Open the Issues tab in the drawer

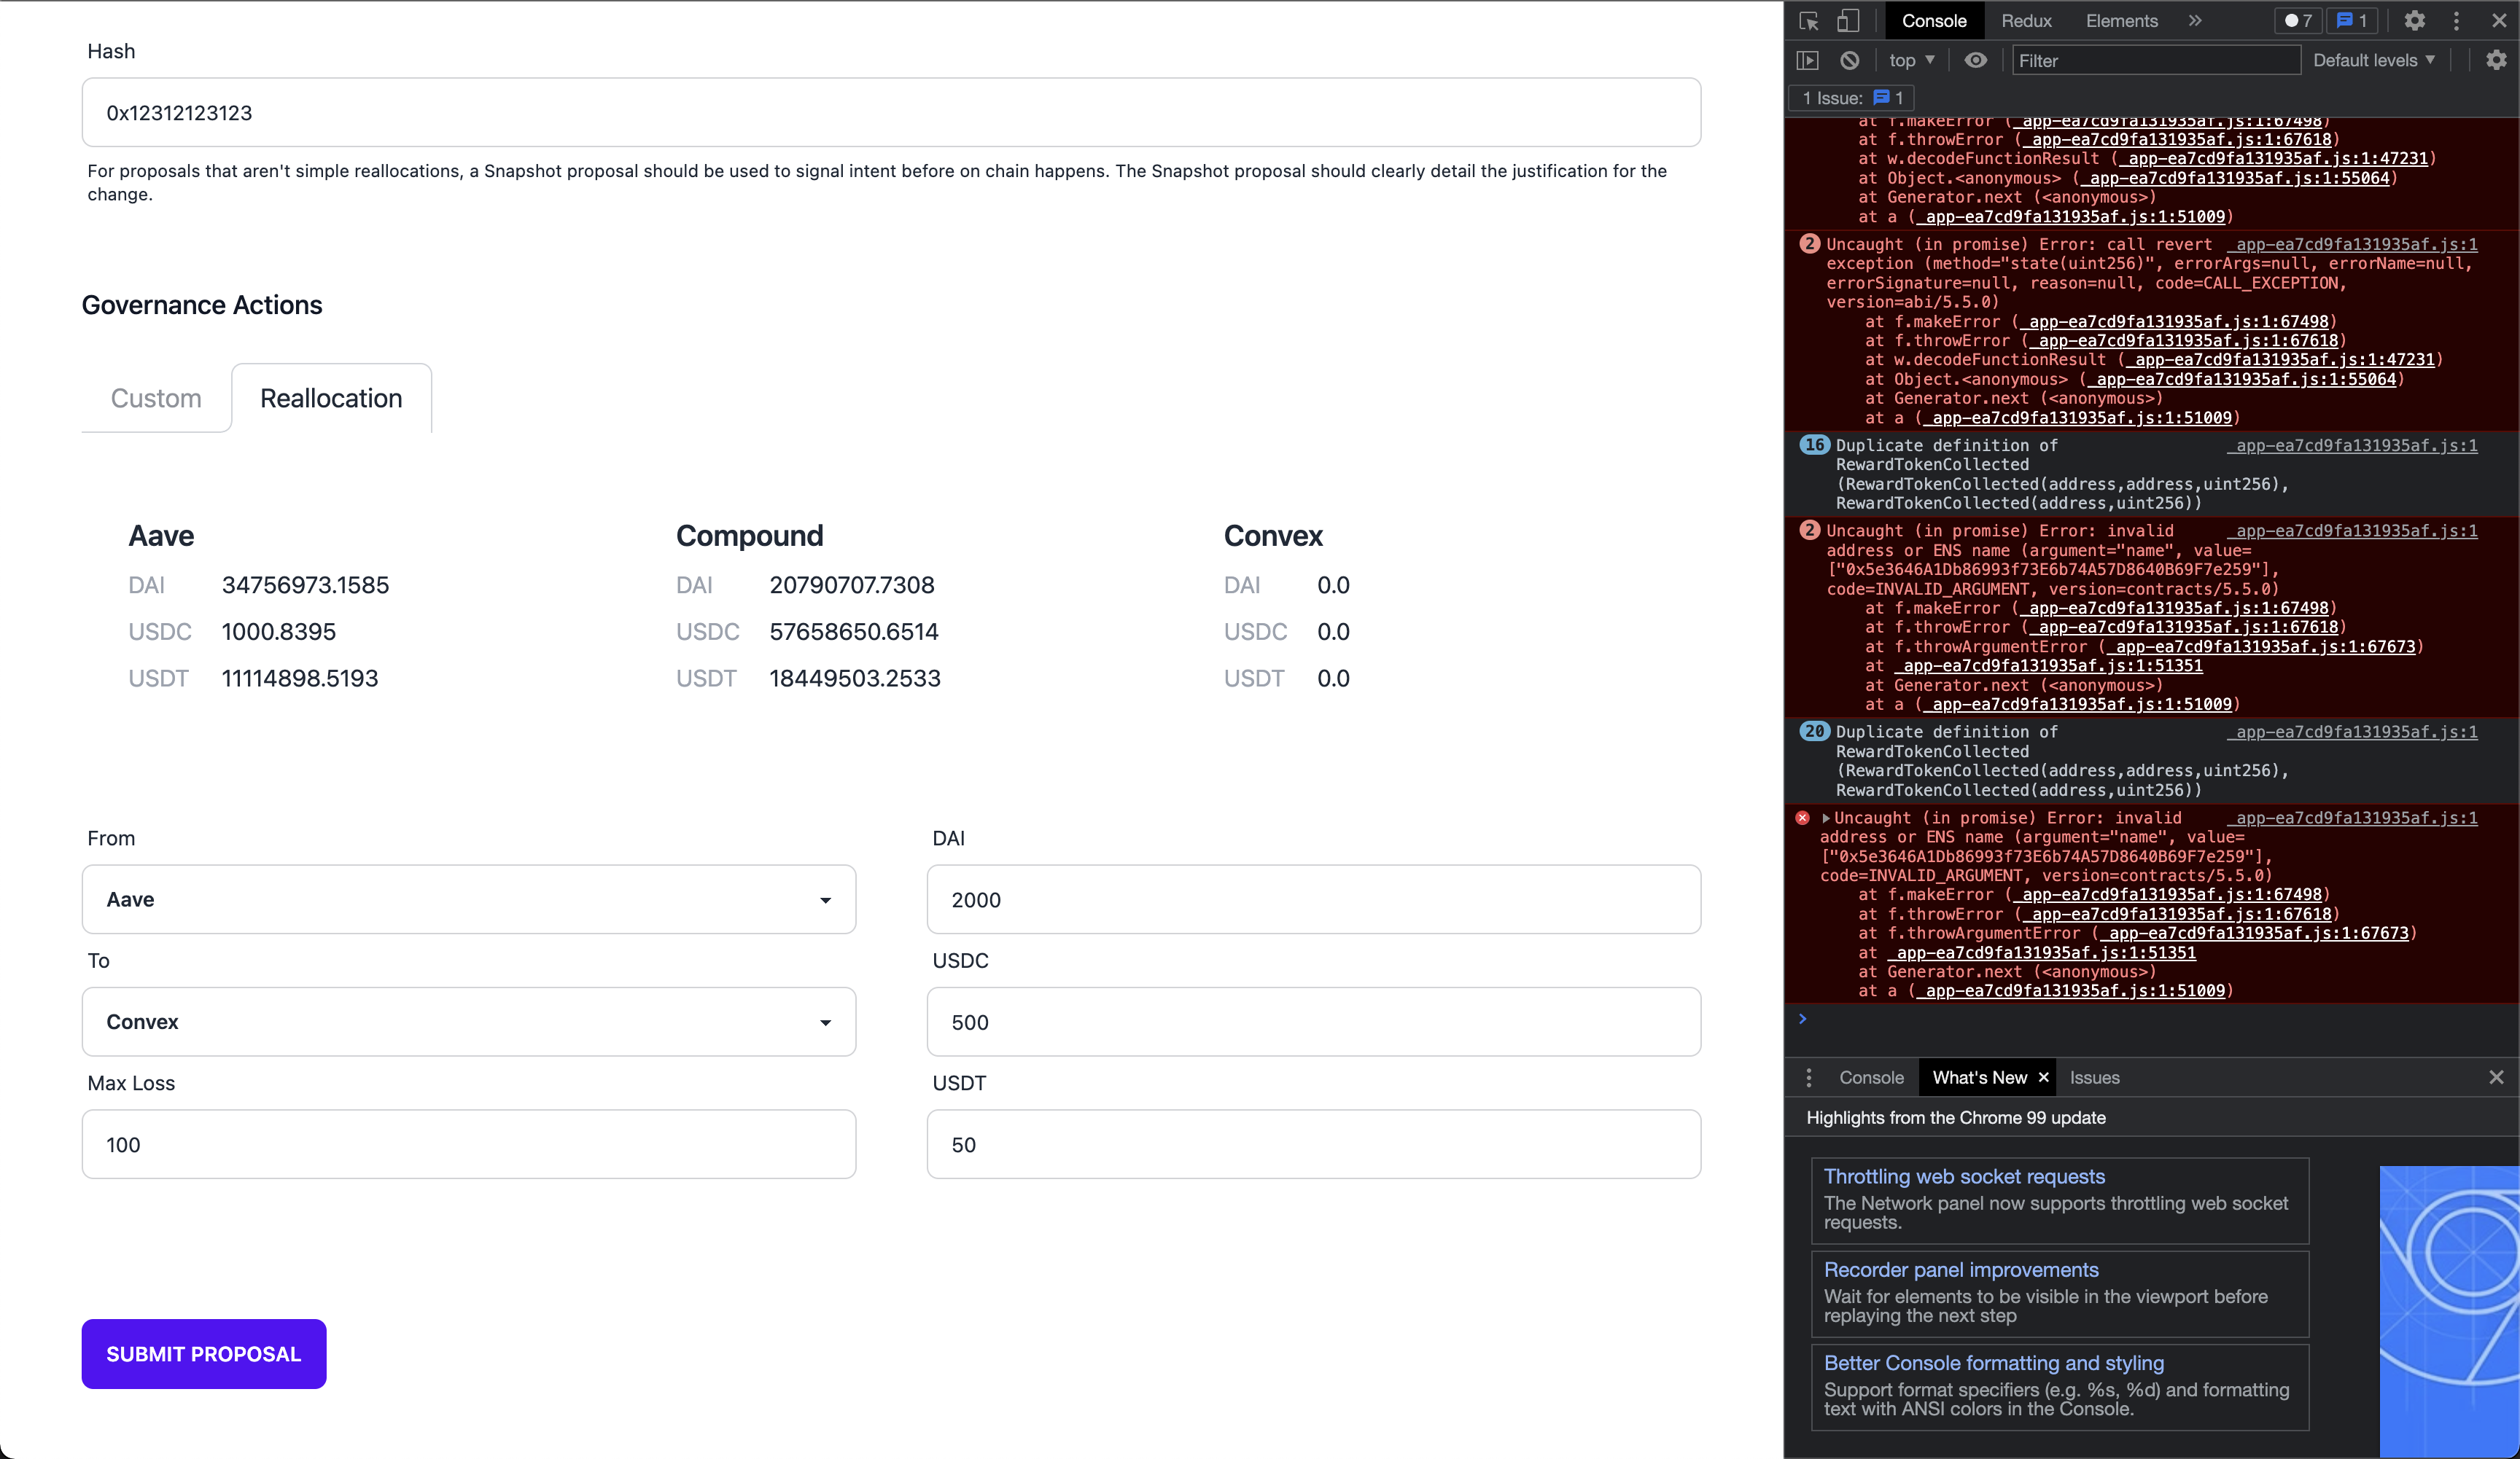[2094, 1077]
